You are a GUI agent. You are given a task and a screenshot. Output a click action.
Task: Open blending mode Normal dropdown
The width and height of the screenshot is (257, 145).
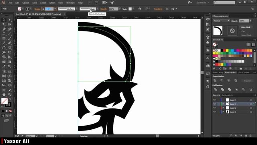(221, 21)
